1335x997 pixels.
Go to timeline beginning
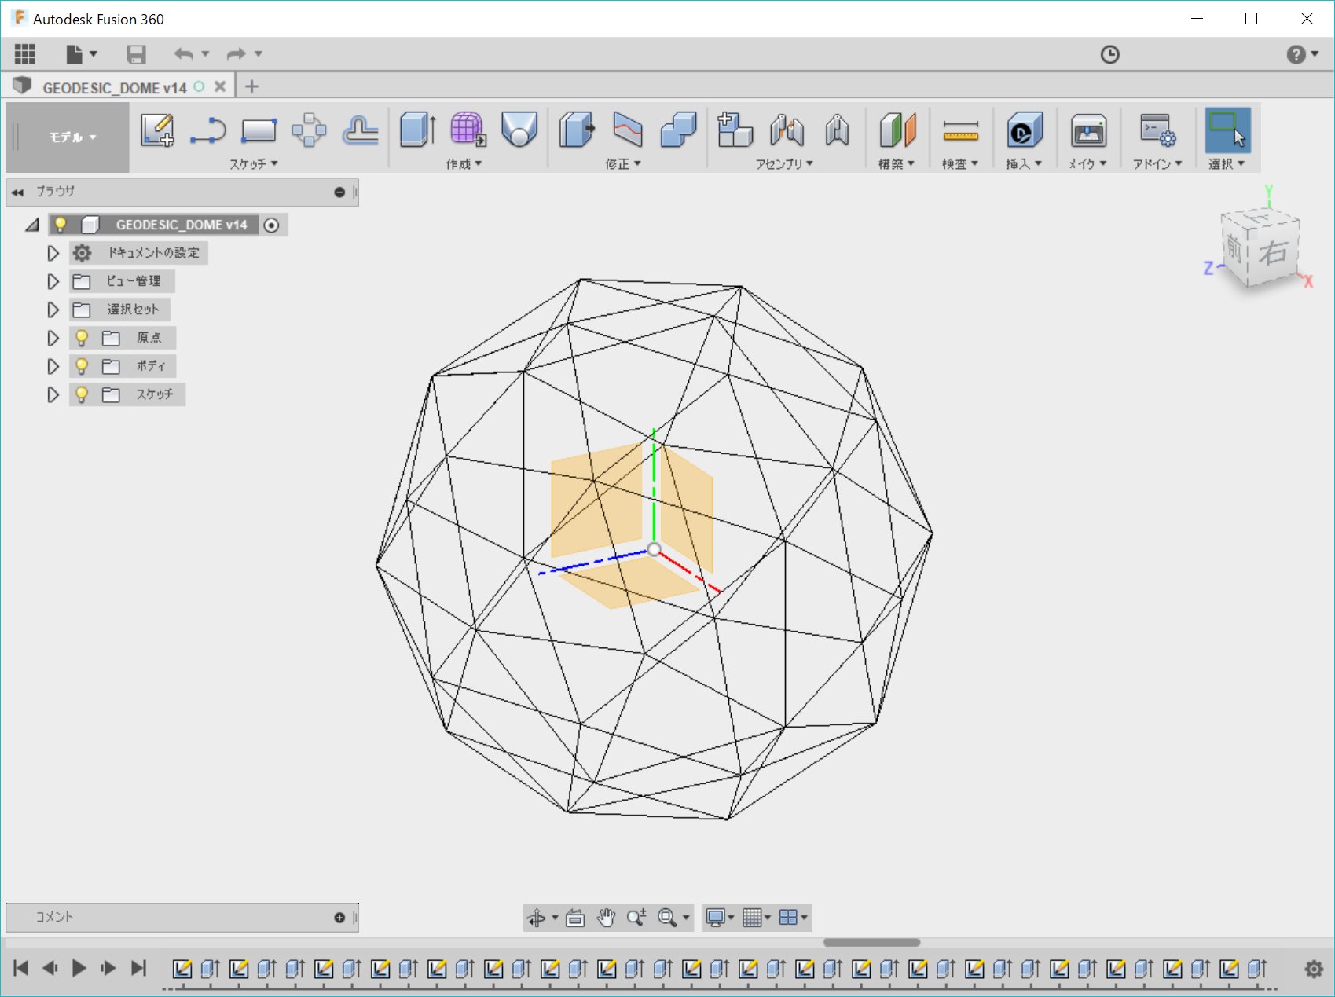21,968
